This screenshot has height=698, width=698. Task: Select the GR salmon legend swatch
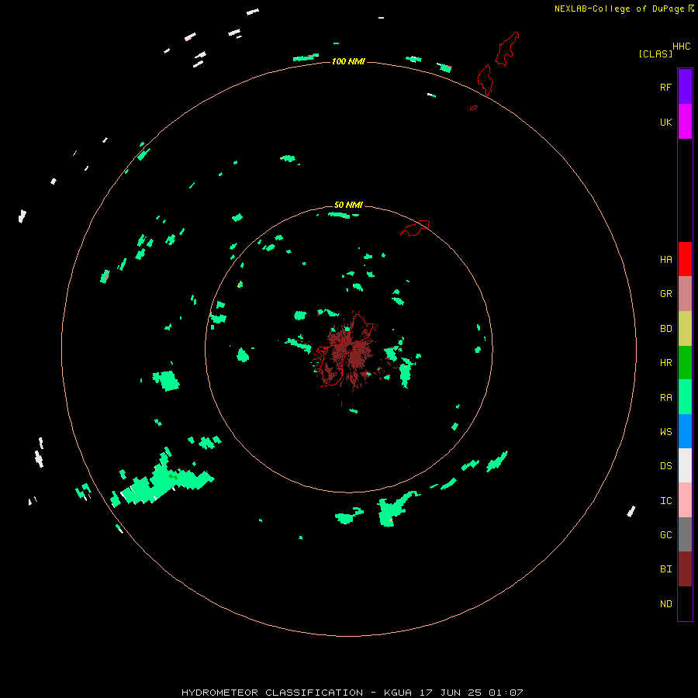tap(685, 294)
